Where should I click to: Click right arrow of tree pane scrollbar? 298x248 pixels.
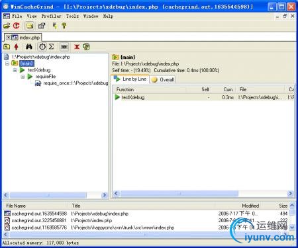pyautogui.click(x=105, y=195)
